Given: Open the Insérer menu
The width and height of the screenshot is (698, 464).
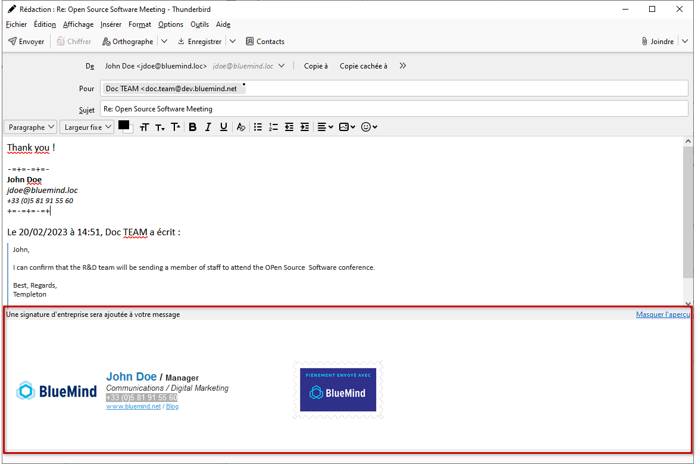Looking at the screenshot, I should 111,24.
